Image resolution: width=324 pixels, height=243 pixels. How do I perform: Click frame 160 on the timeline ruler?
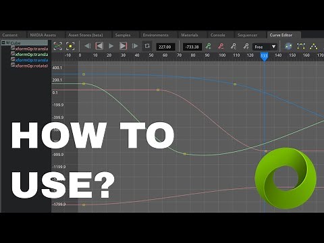pos(306,55)
